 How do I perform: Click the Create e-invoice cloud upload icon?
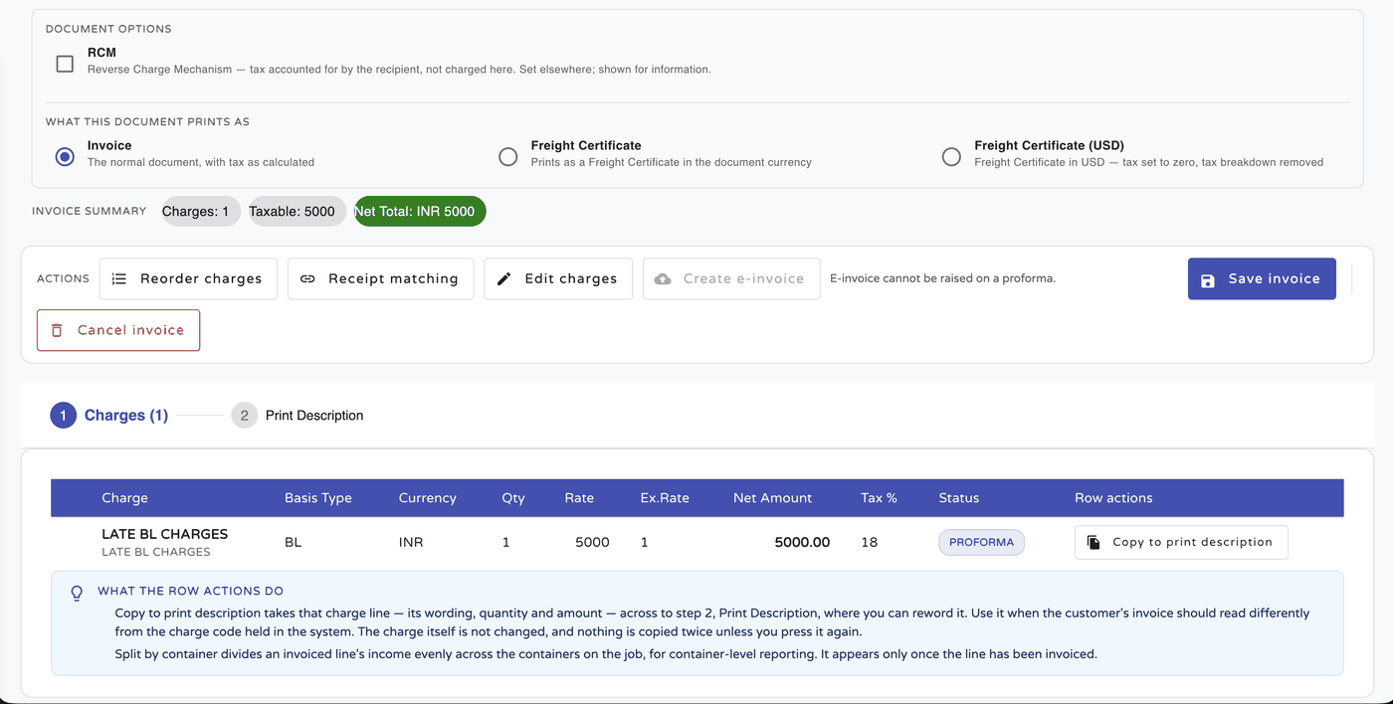click(x=663, y=279)
